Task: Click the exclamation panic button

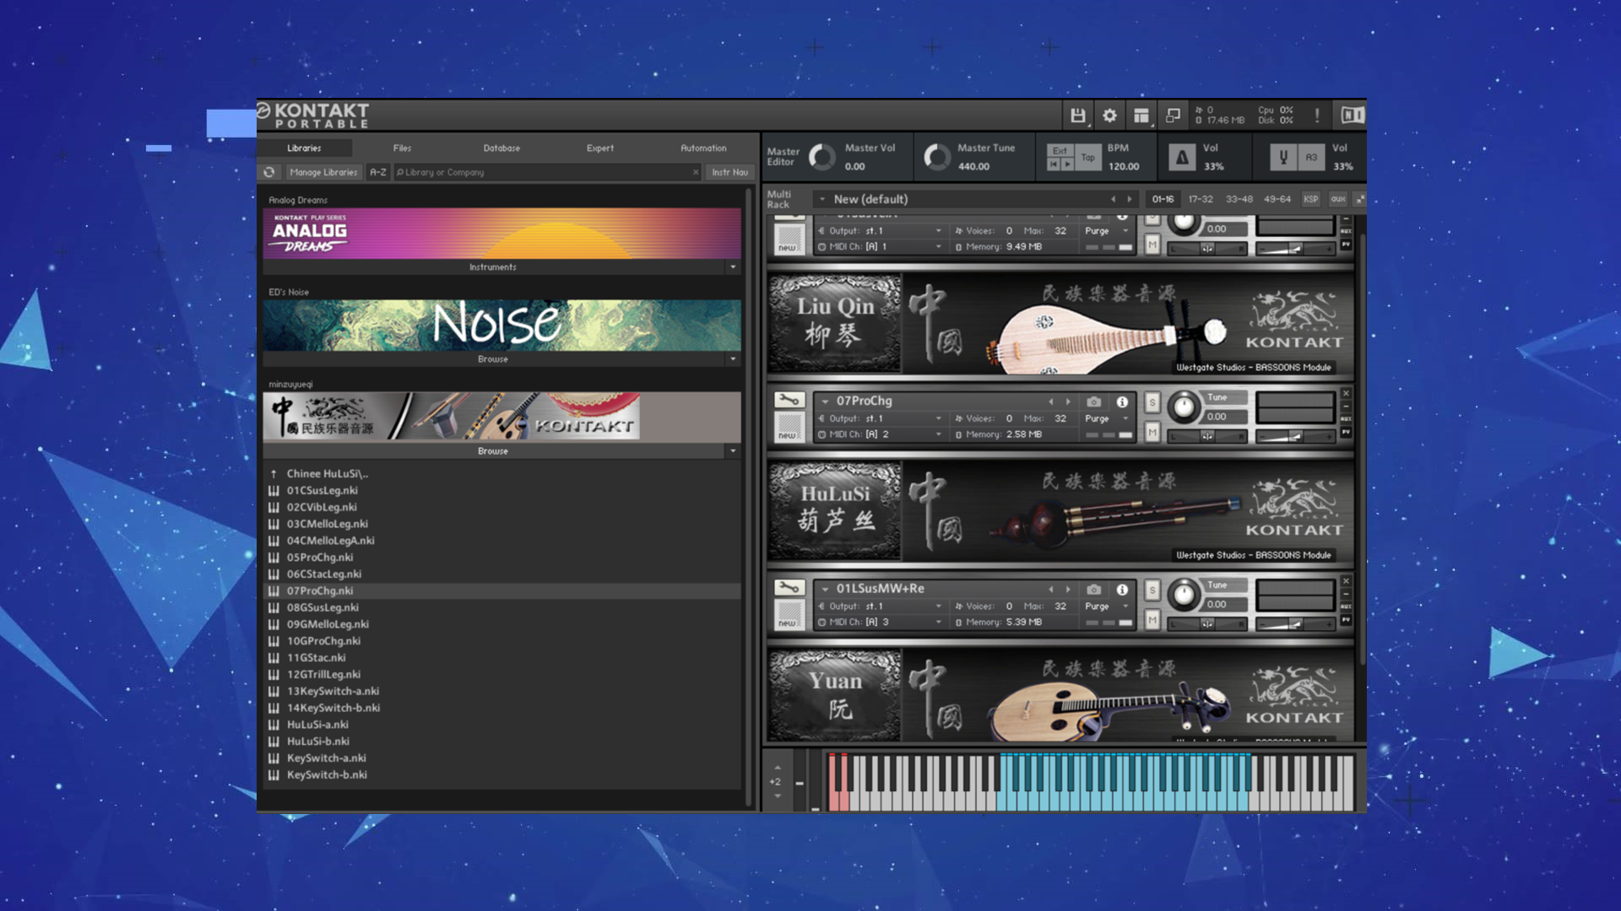Action: pyautogui.click(x=1316, y=116)
